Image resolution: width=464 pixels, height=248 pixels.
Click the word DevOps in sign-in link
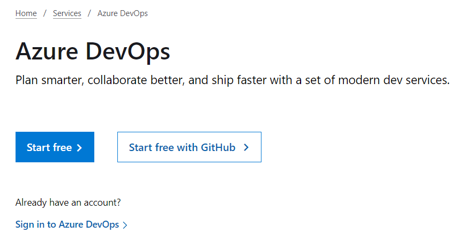coord(102,224)
